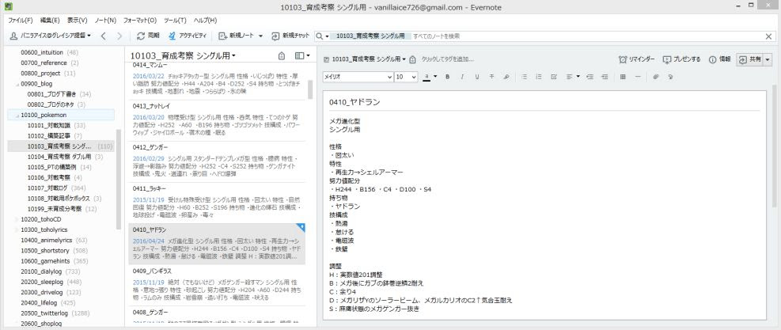Viewport: 781px width, 330px height.
Task: Toggle bold formatting
Action: tap(447, 77)
